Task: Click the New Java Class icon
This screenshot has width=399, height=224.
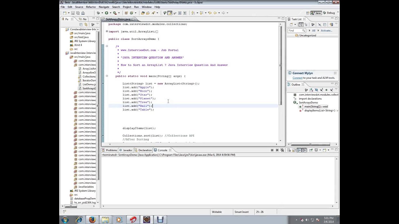Action: pyautogui.click(x=131, y=13)
